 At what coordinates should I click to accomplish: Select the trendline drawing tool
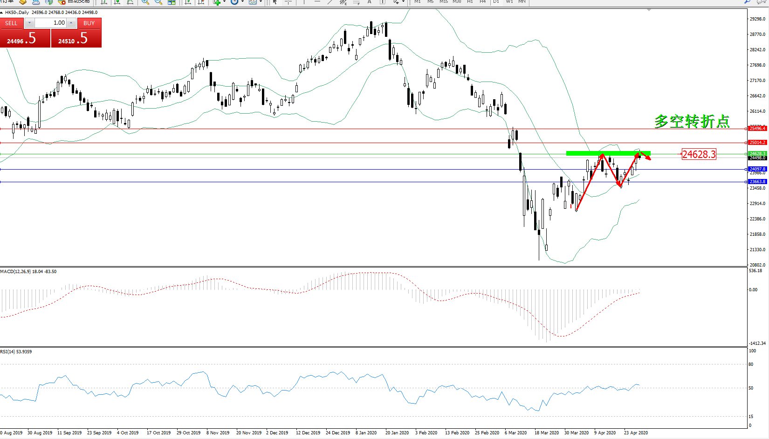(330, 2)
